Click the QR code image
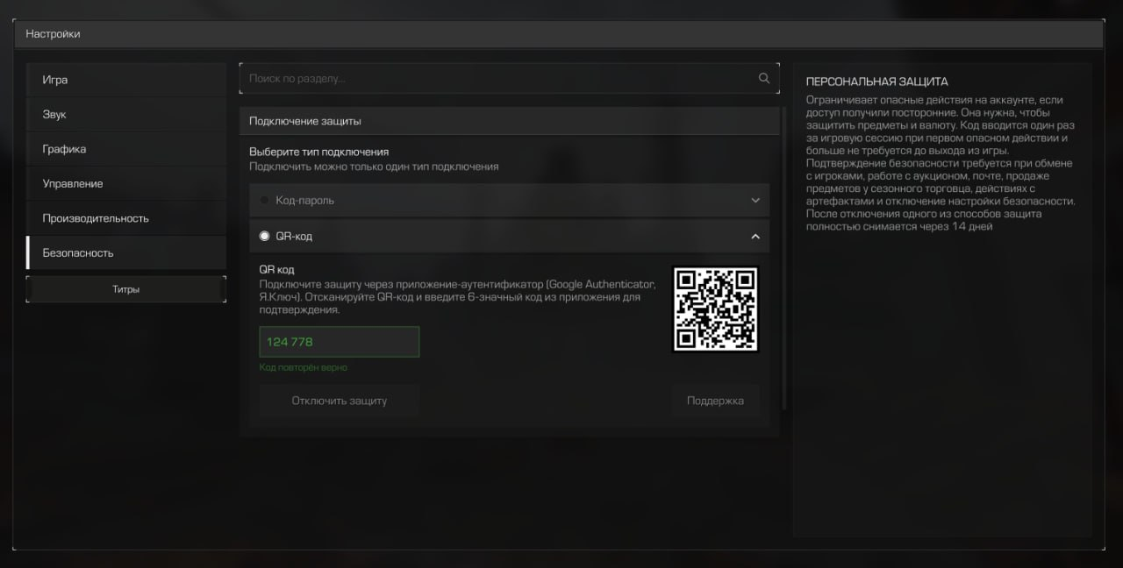Image resolution: width=1123 pixels, height=568 pixels. pyautogui.click(x=715, y=309)
